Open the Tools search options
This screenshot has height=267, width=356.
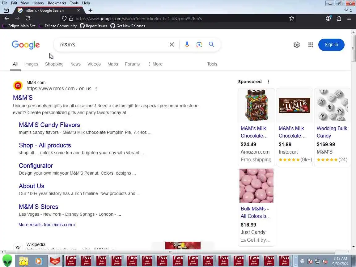(212, 64)
